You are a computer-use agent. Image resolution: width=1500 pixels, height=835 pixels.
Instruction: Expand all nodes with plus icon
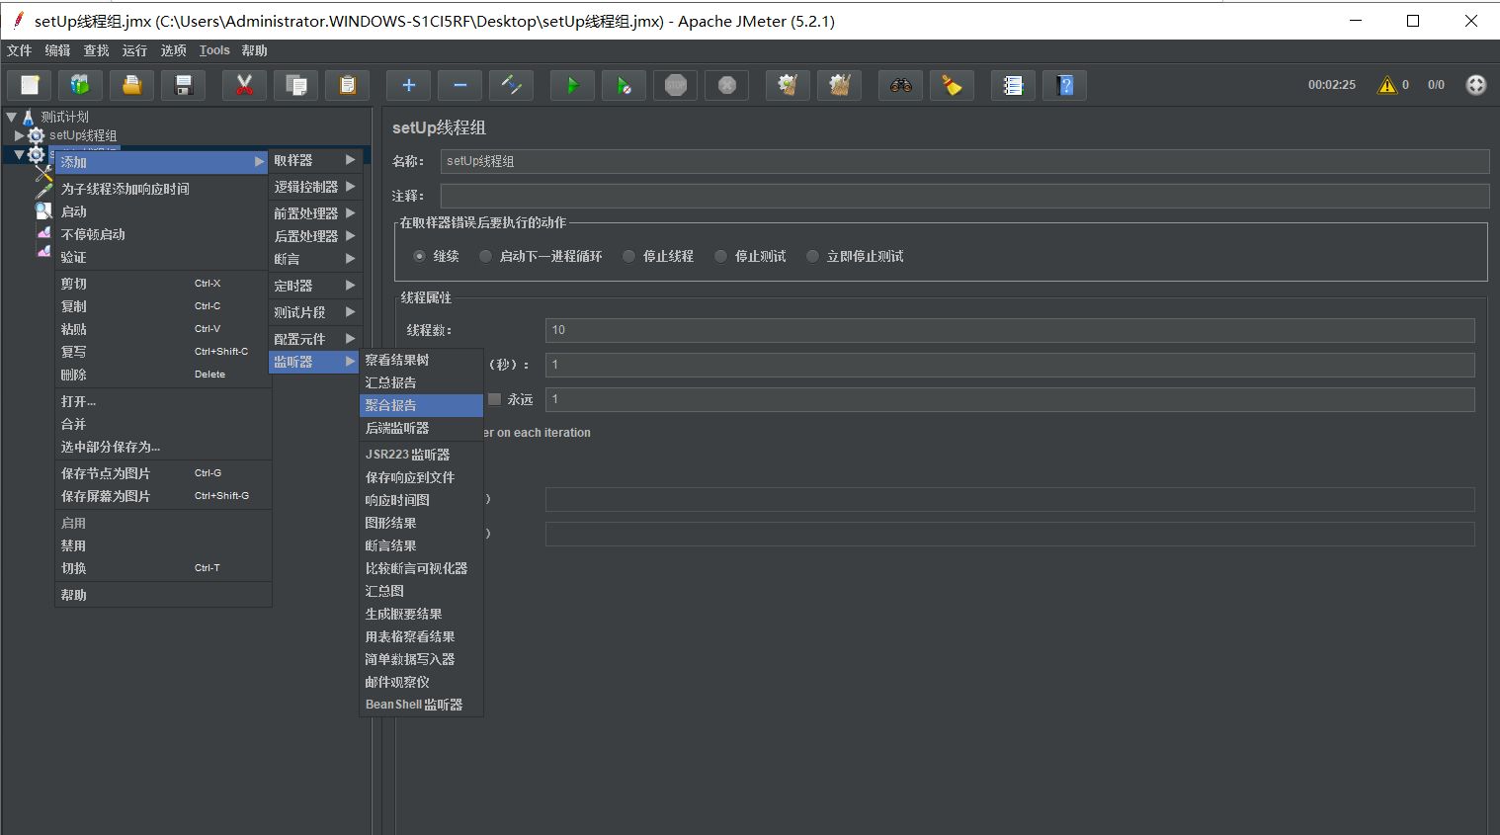[408, 85]
